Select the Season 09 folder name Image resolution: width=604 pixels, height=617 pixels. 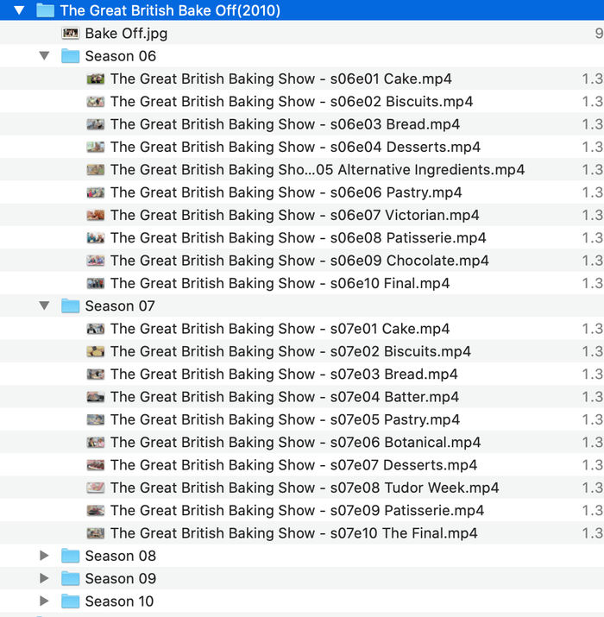click(x=121, y=578)
